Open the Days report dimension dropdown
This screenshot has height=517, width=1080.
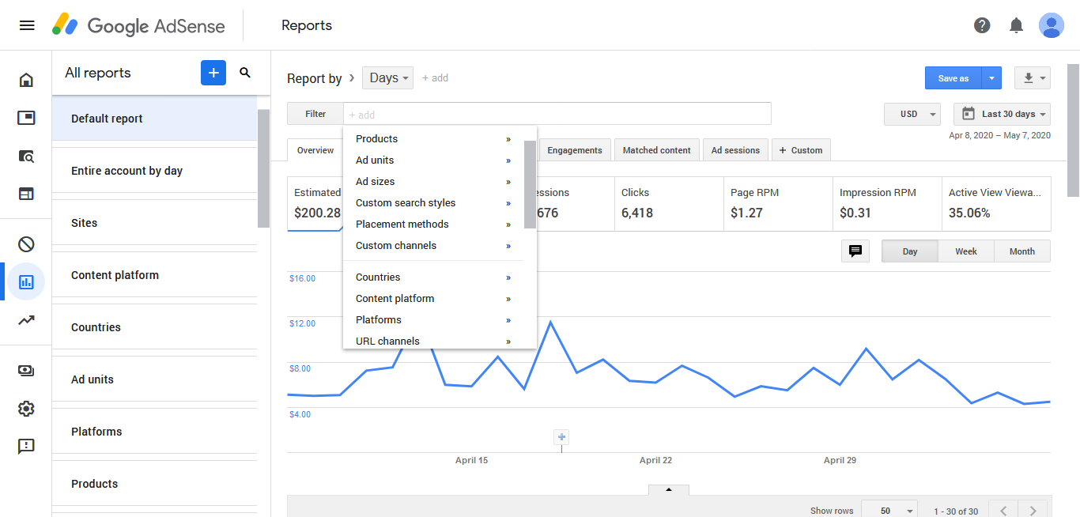coord(387,77)
